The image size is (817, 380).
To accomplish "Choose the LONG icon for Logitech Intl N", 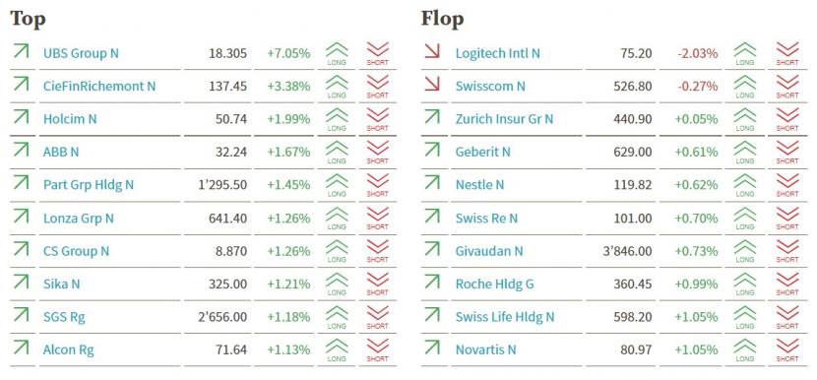I will click(744, 54).
